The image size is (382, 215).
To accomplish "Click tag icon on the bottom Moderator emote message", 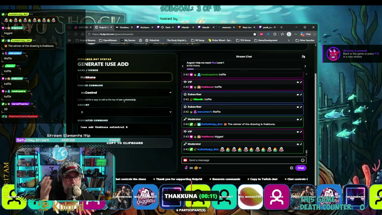I will click(298, 144).
